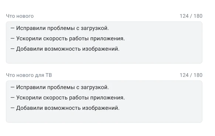
Task: Focus the "Что нового" text area
Action: pos(104,42)
